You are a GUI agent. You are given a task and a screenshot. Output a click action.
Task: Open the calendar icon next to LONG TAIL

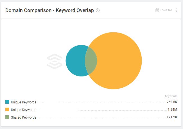click(157, 10)
